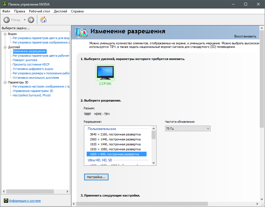Open the Файл menu
The width and height of the screenshot is (265, 207).
point(6,11)
